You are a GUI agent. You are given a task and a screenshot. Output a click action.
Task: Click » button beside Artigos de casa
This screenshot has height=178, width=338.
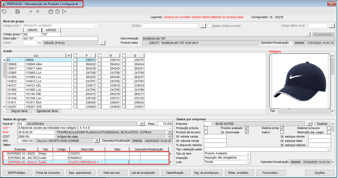click(169, 136)
